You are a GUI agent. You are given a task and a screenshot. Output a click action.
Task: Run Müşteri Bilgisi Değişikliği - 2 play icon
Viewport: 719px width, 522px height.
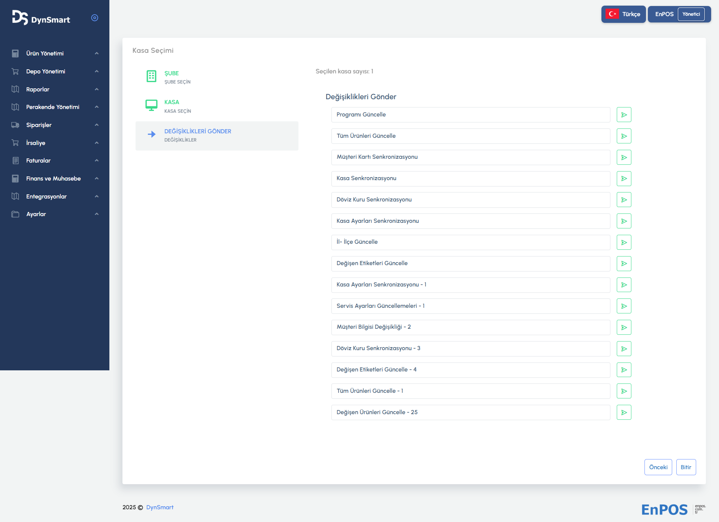point(624,328)
